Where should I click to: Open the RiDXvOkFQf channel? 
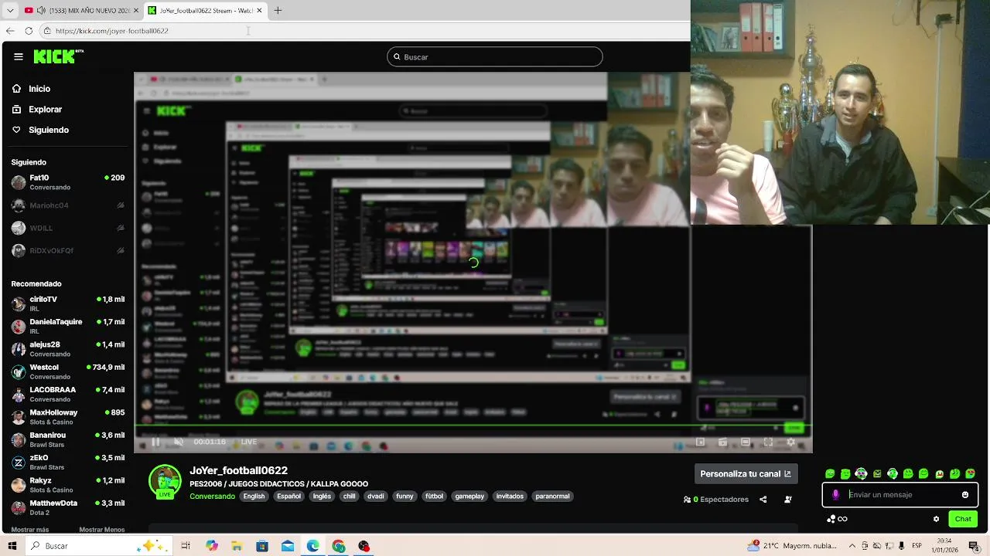(68, 250)
